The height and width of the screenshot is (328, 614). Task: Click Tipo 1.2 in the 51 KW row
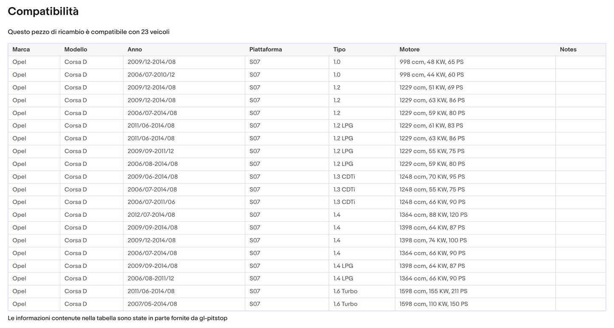click(x=337, y=87)
